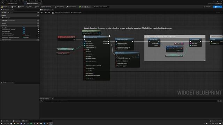The width and height of the screenshot is (223, 125).
Task: Close the Find Results tab
Action: pyautogui.click(x=52, y=98)
